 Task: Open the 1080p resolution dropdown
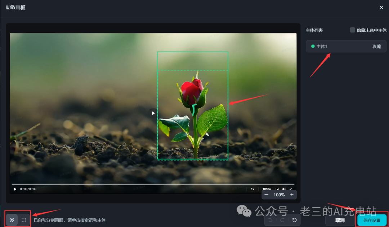267,189
